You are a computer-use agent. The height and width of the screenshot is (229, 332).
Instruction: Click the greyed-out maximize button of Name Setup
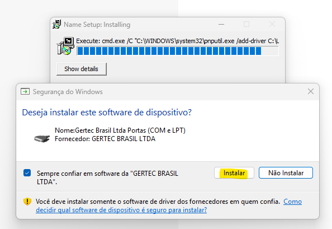click(246, 25)
